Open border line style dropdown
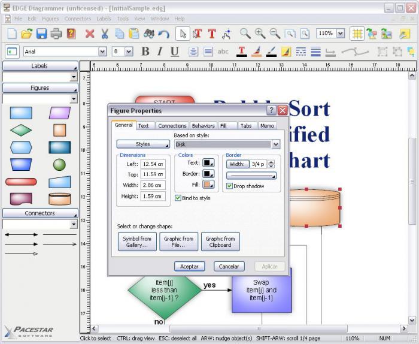 point(251,176)
